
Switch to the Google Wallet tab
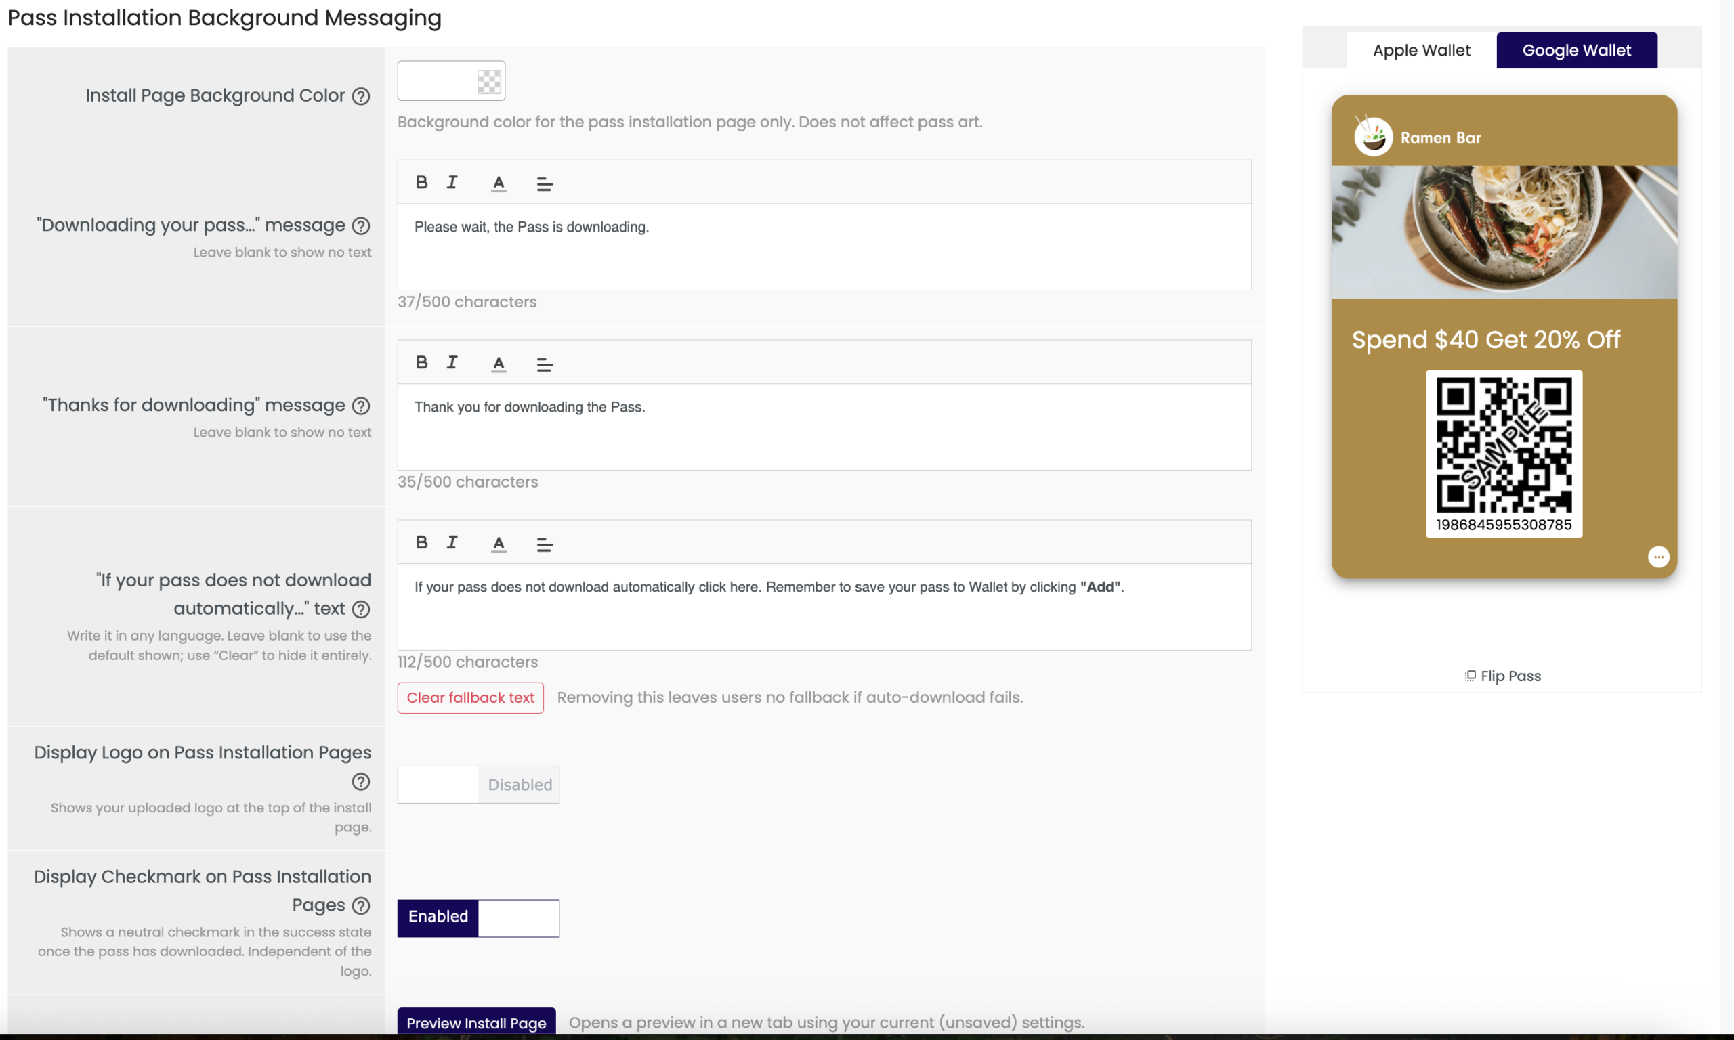coord(1576,51)
